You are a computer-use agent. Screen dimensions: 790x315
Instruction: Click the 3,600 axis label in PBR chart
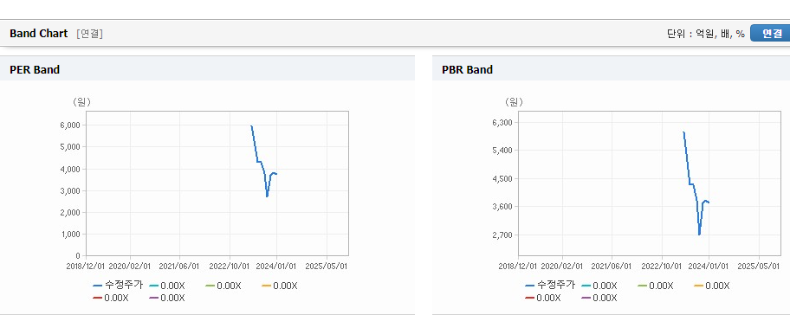[x=502, y=207]
